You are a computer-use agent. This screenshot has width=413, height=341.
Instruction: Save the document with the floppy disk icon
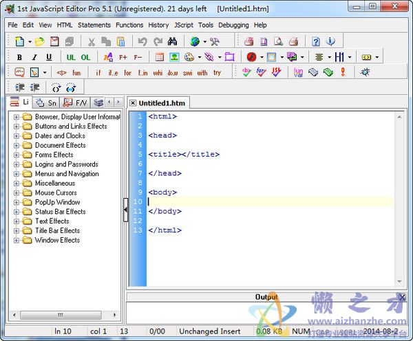click(x=54, y=41)
